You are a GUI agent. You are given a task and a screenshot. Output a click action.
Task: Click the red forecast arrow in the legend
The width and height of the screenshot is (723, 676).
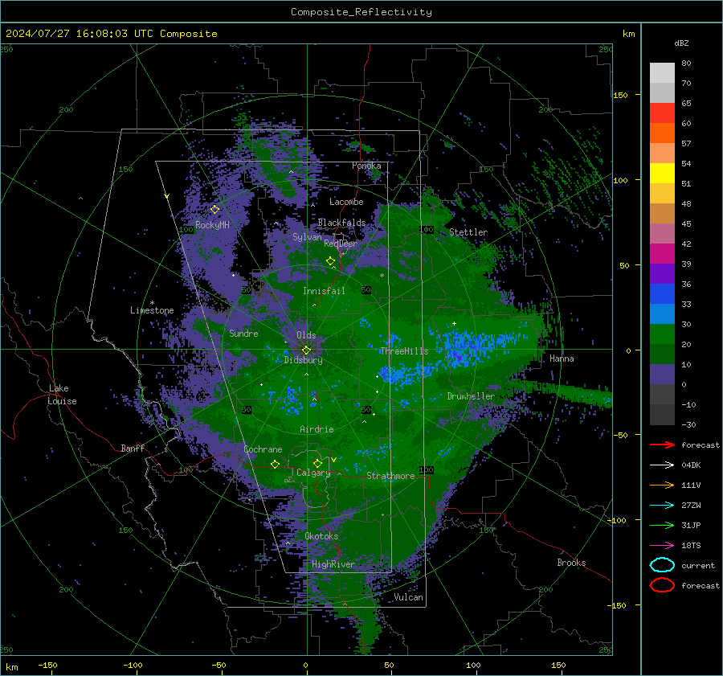coord(662,445)
